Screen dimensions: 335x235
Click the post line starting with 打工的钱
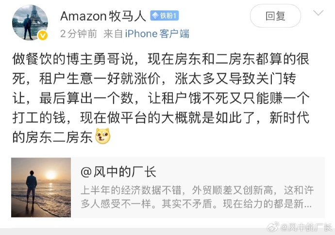click(x=160, y=117)
